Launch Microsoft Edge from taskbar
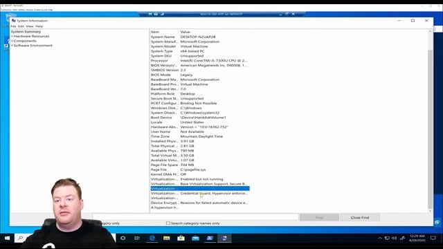The height and width of the screenshot is (249, 443). pos(152,238)
